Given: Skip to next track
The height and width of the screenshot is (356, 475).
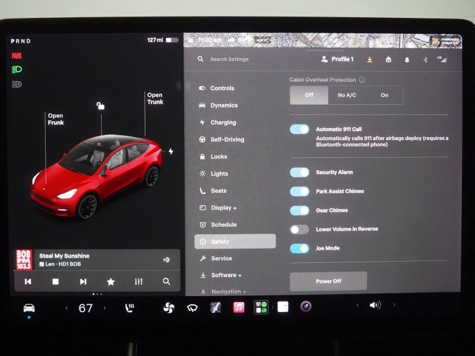Looking at the screenshot, I should point(83,281).
